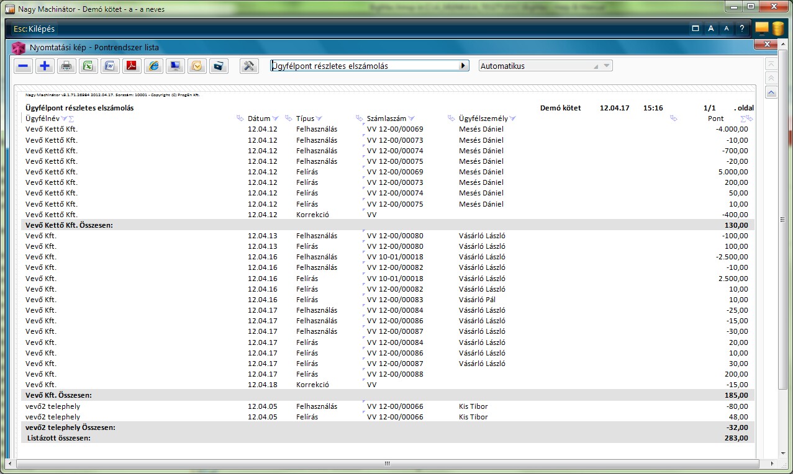793x474 pixels.
Task: Open help with the question mark
Action: (x=741, y=29)
